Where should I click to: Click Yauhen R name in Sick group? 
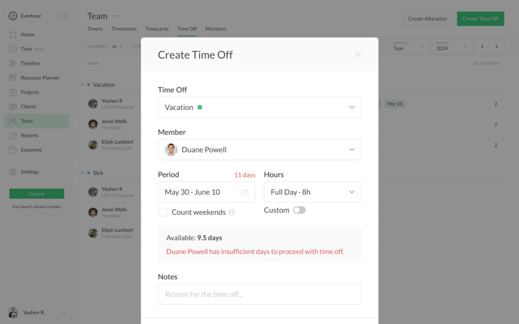point(112,189)
